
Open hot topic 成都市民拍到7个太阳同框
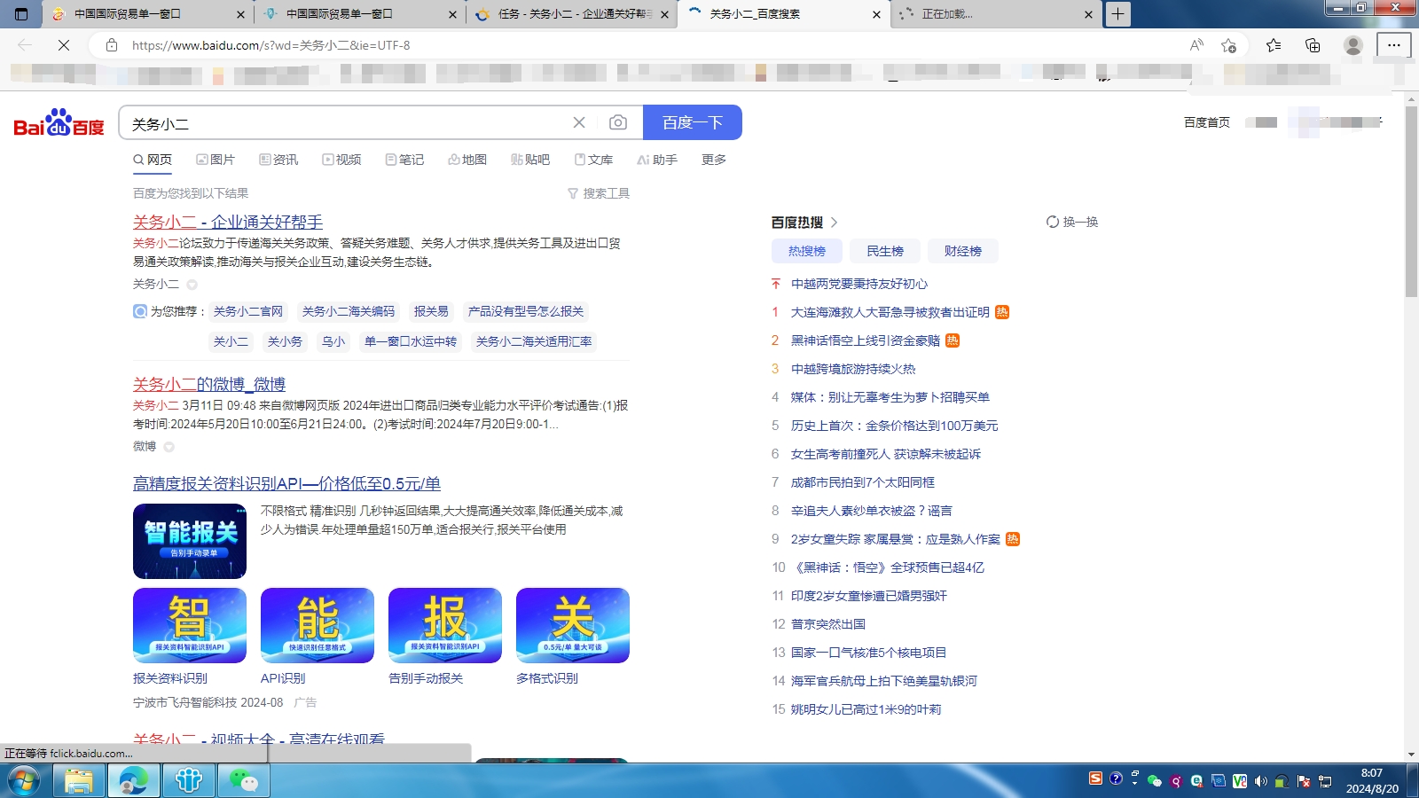pos(863,482)
